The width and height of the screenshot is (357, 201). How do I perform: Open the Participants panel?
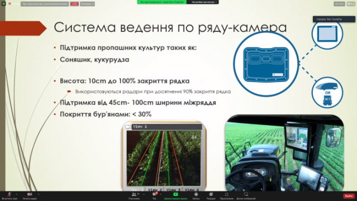(134, 196)
